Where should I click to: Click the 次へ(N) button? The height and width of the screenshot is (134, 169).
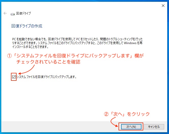131,127
